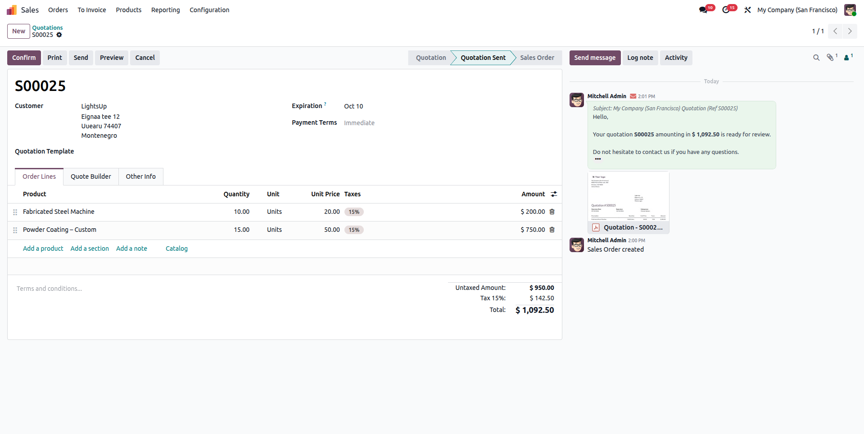Click Send message in the chatter

point(595,58)
